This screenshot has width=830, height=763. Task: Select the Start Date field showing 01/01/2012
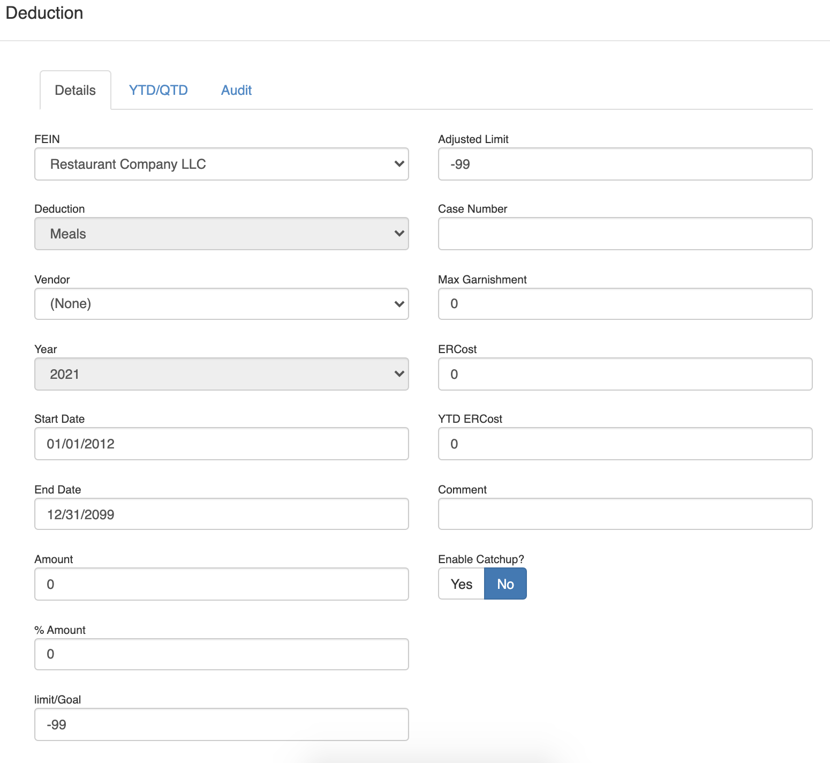click(x=221, y=444)
